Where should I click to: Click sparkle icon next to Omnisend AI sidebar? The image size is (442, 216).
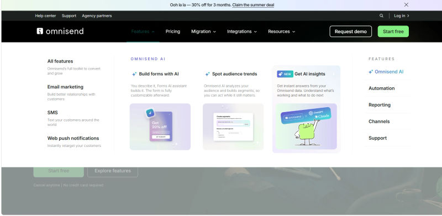[371, 72]
